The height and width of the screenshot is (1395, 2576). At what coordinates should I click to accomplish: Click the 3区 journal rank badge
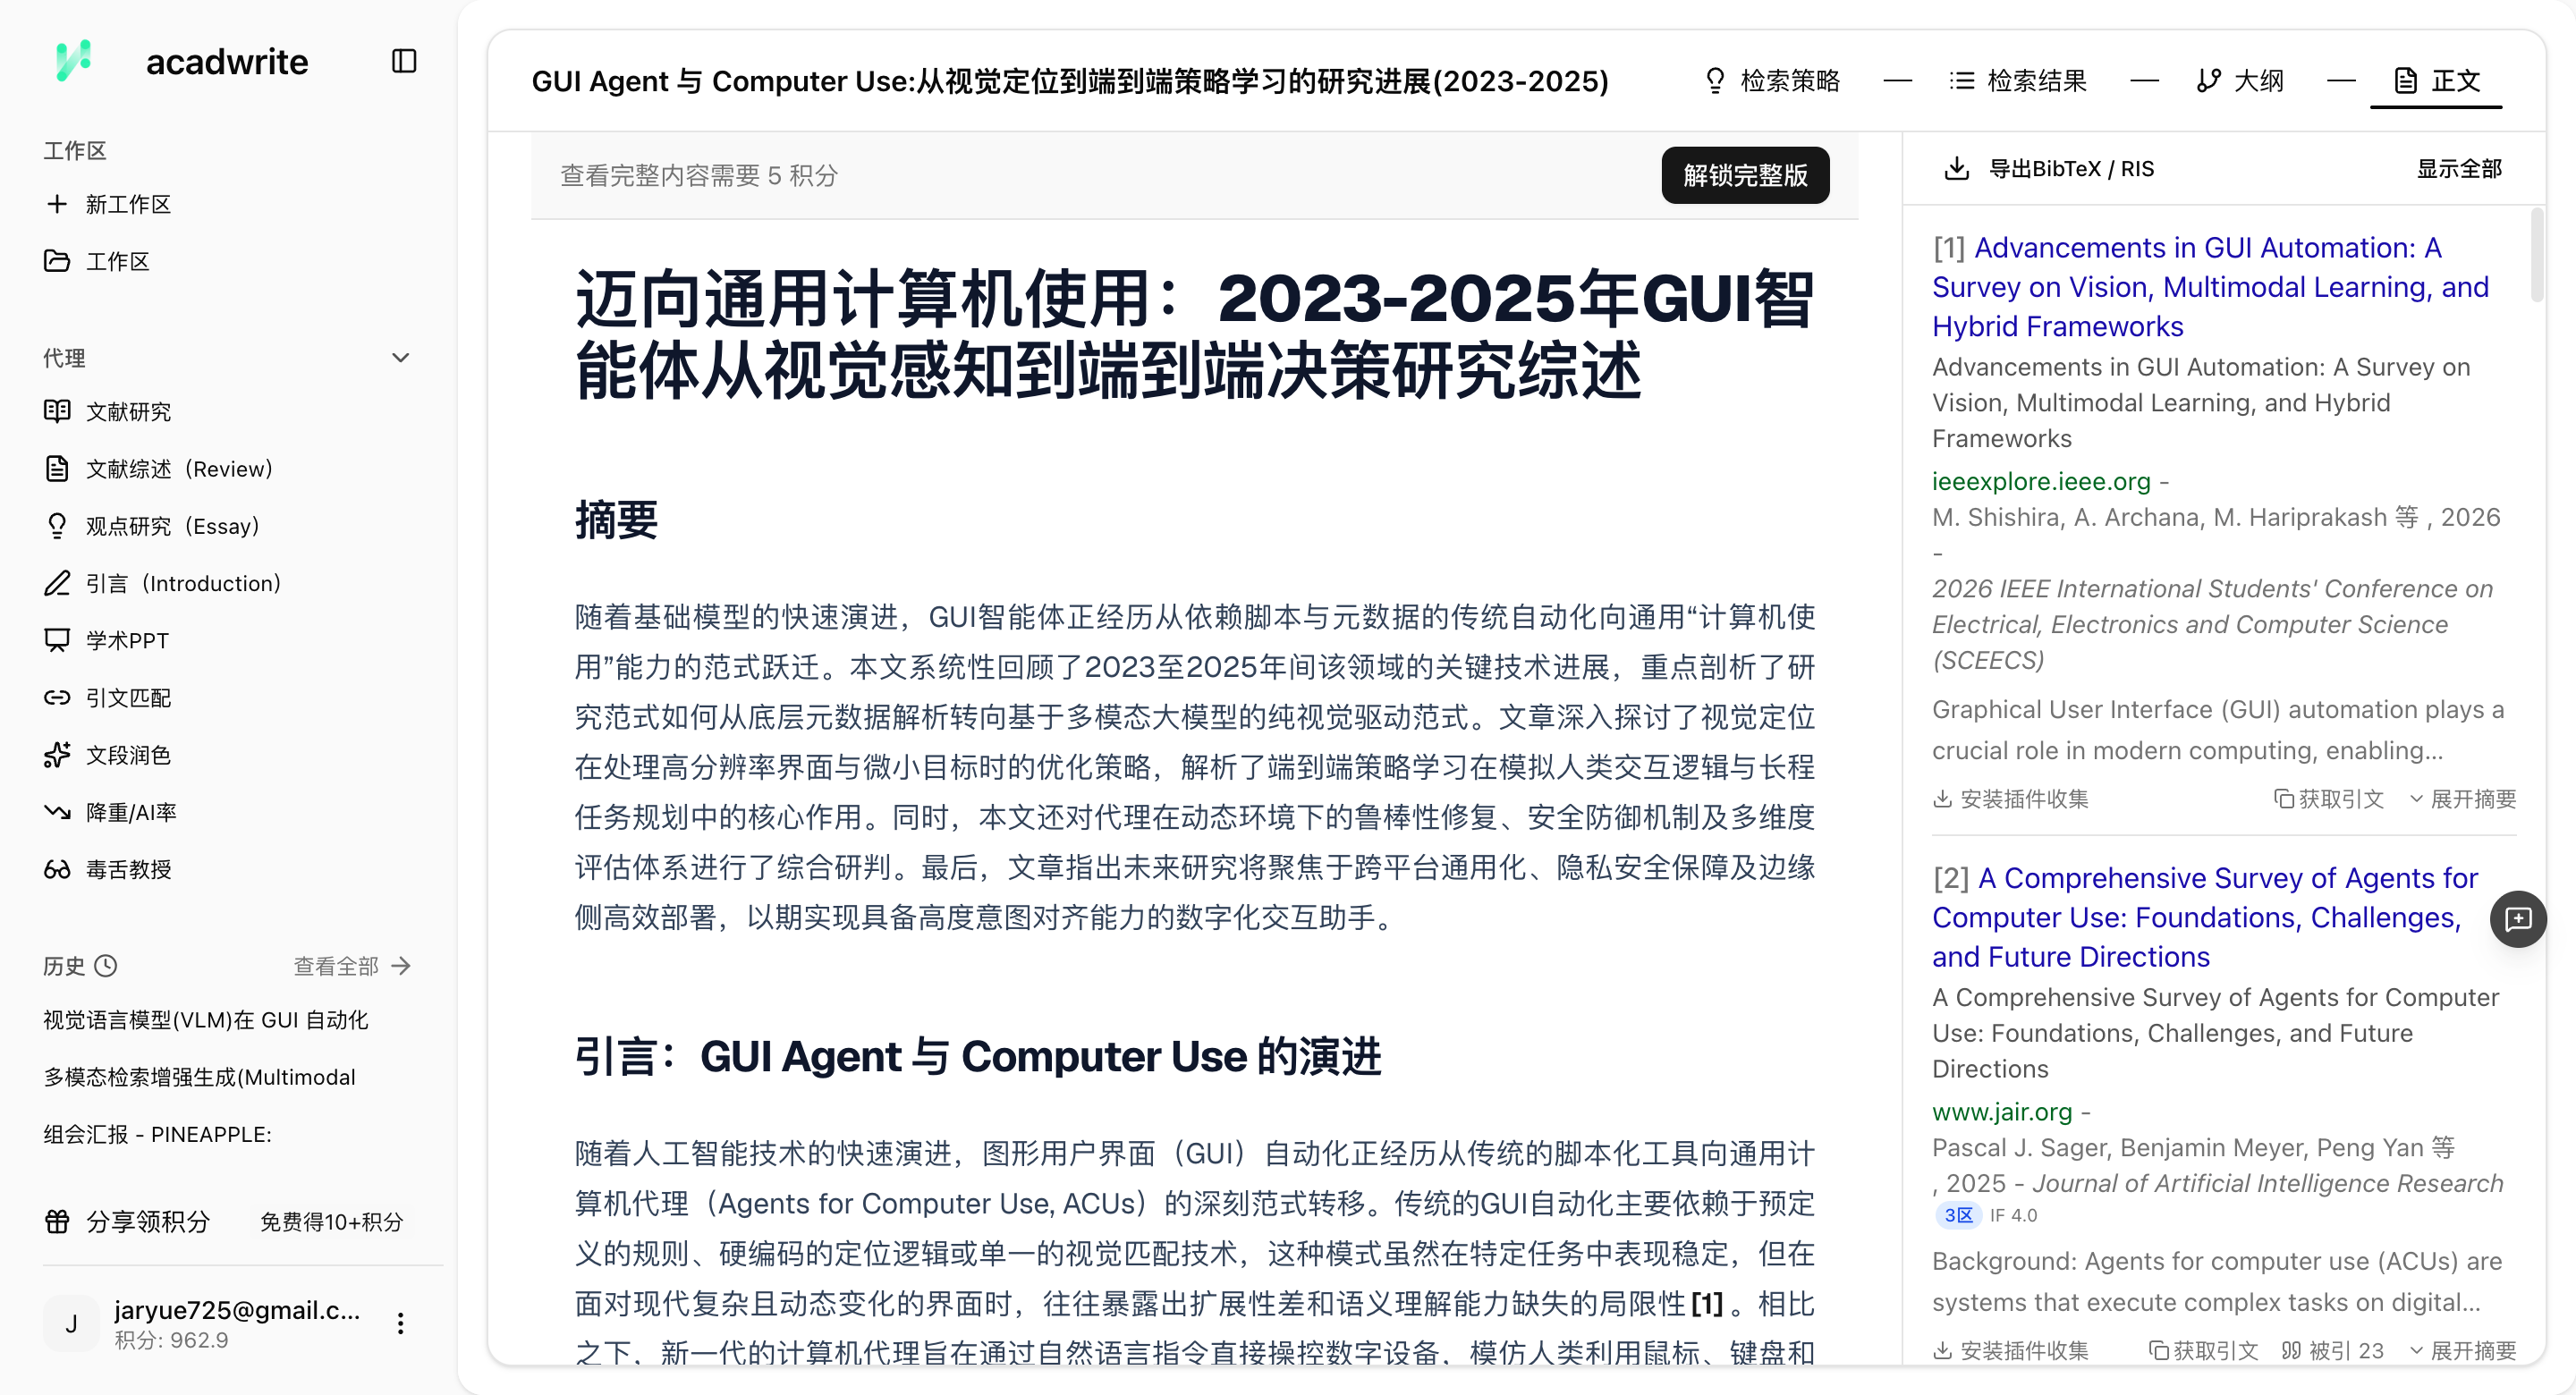[x=1958, y=1215]
